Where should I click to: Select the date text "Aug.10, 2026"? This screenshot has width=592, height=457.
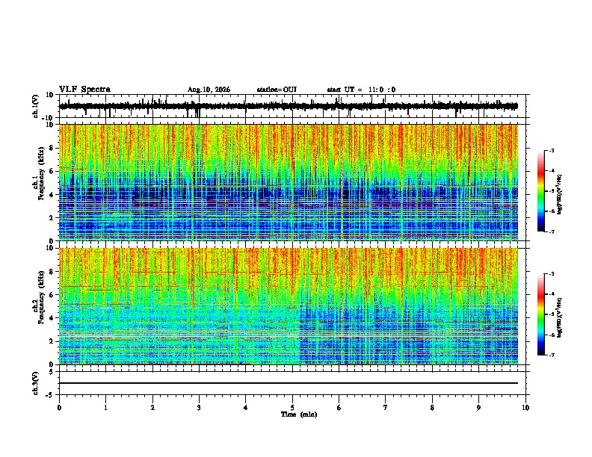point(209,90)
